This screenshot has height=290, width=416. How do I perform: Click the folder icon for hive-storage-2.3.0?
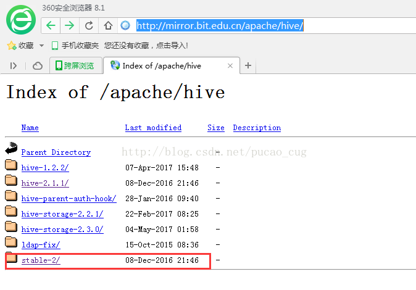tap(11, 226)
